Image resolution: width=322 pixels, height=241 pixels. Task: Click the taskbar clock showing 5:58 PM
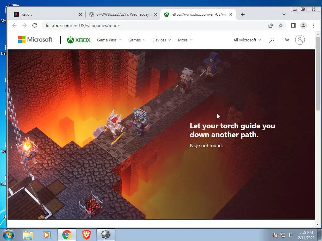[306, 235]
